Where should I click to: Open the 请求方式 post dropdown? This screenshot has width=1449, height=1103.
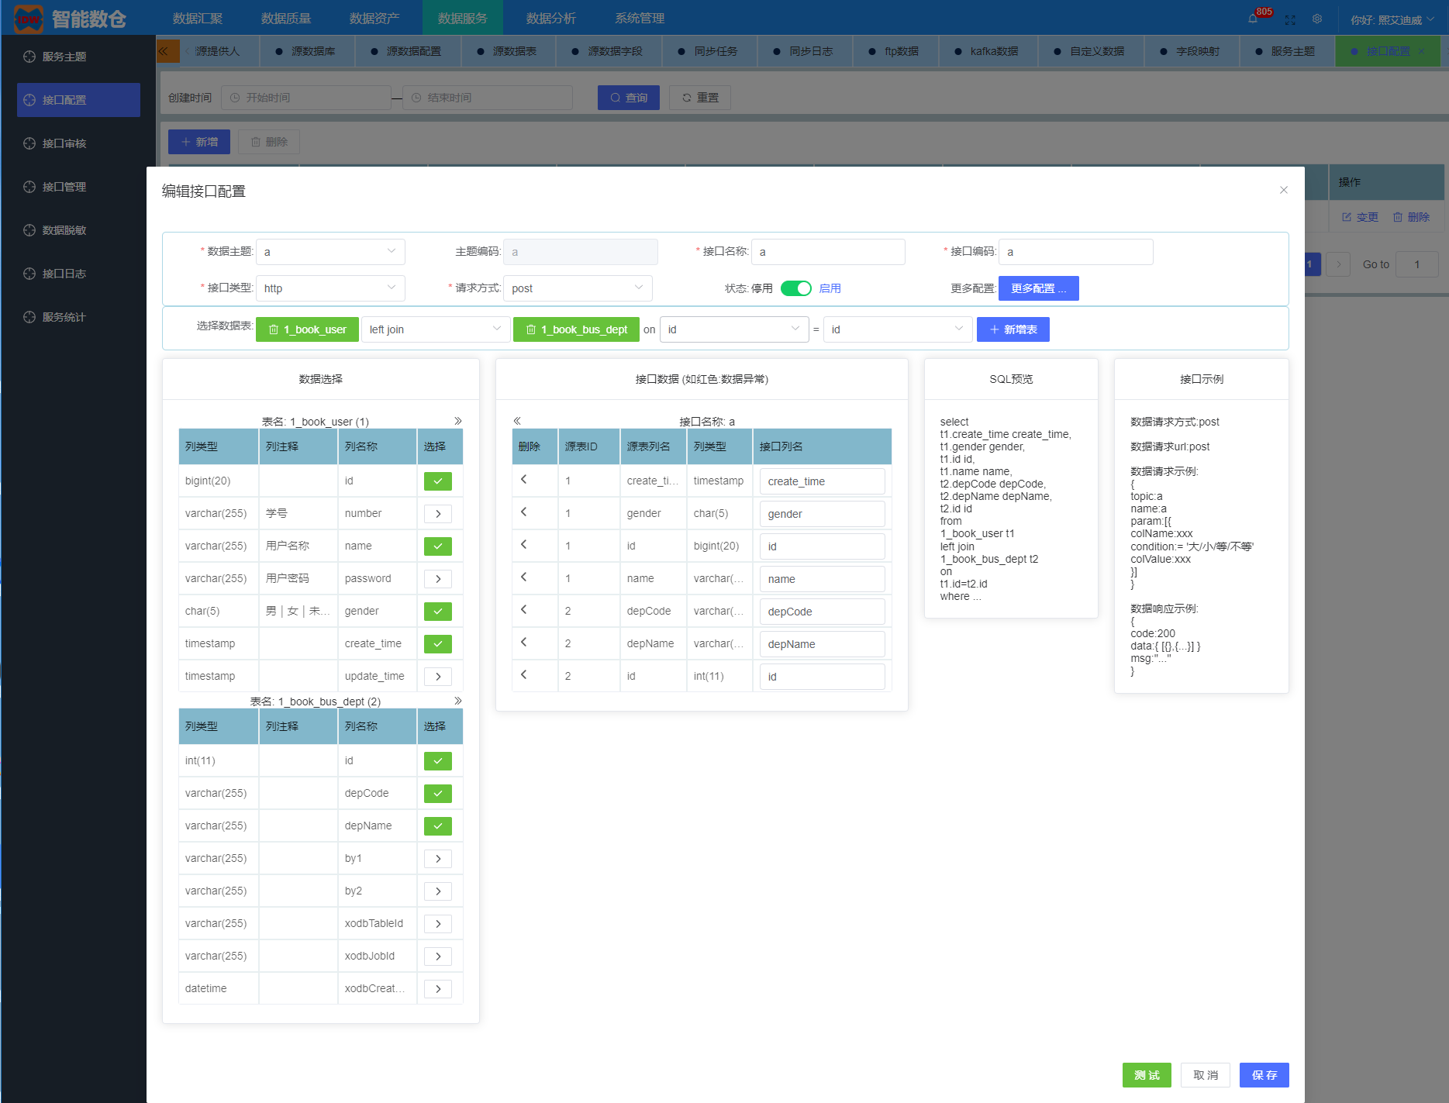[x=578, y=288]
